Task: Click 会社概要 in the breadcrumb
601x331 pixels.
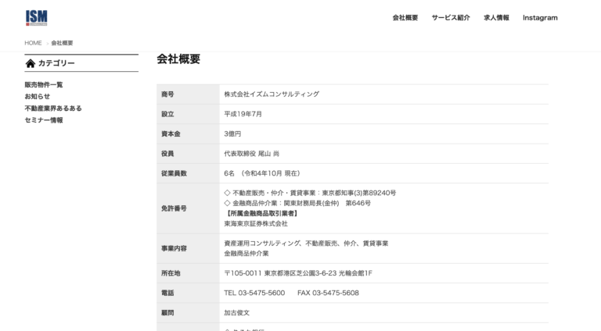Action: click(62, 43)
